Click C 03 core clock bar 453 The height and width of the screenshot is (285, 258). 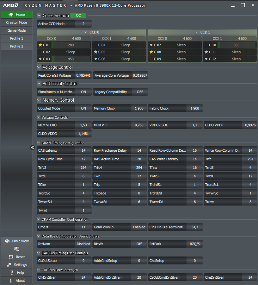71,59
